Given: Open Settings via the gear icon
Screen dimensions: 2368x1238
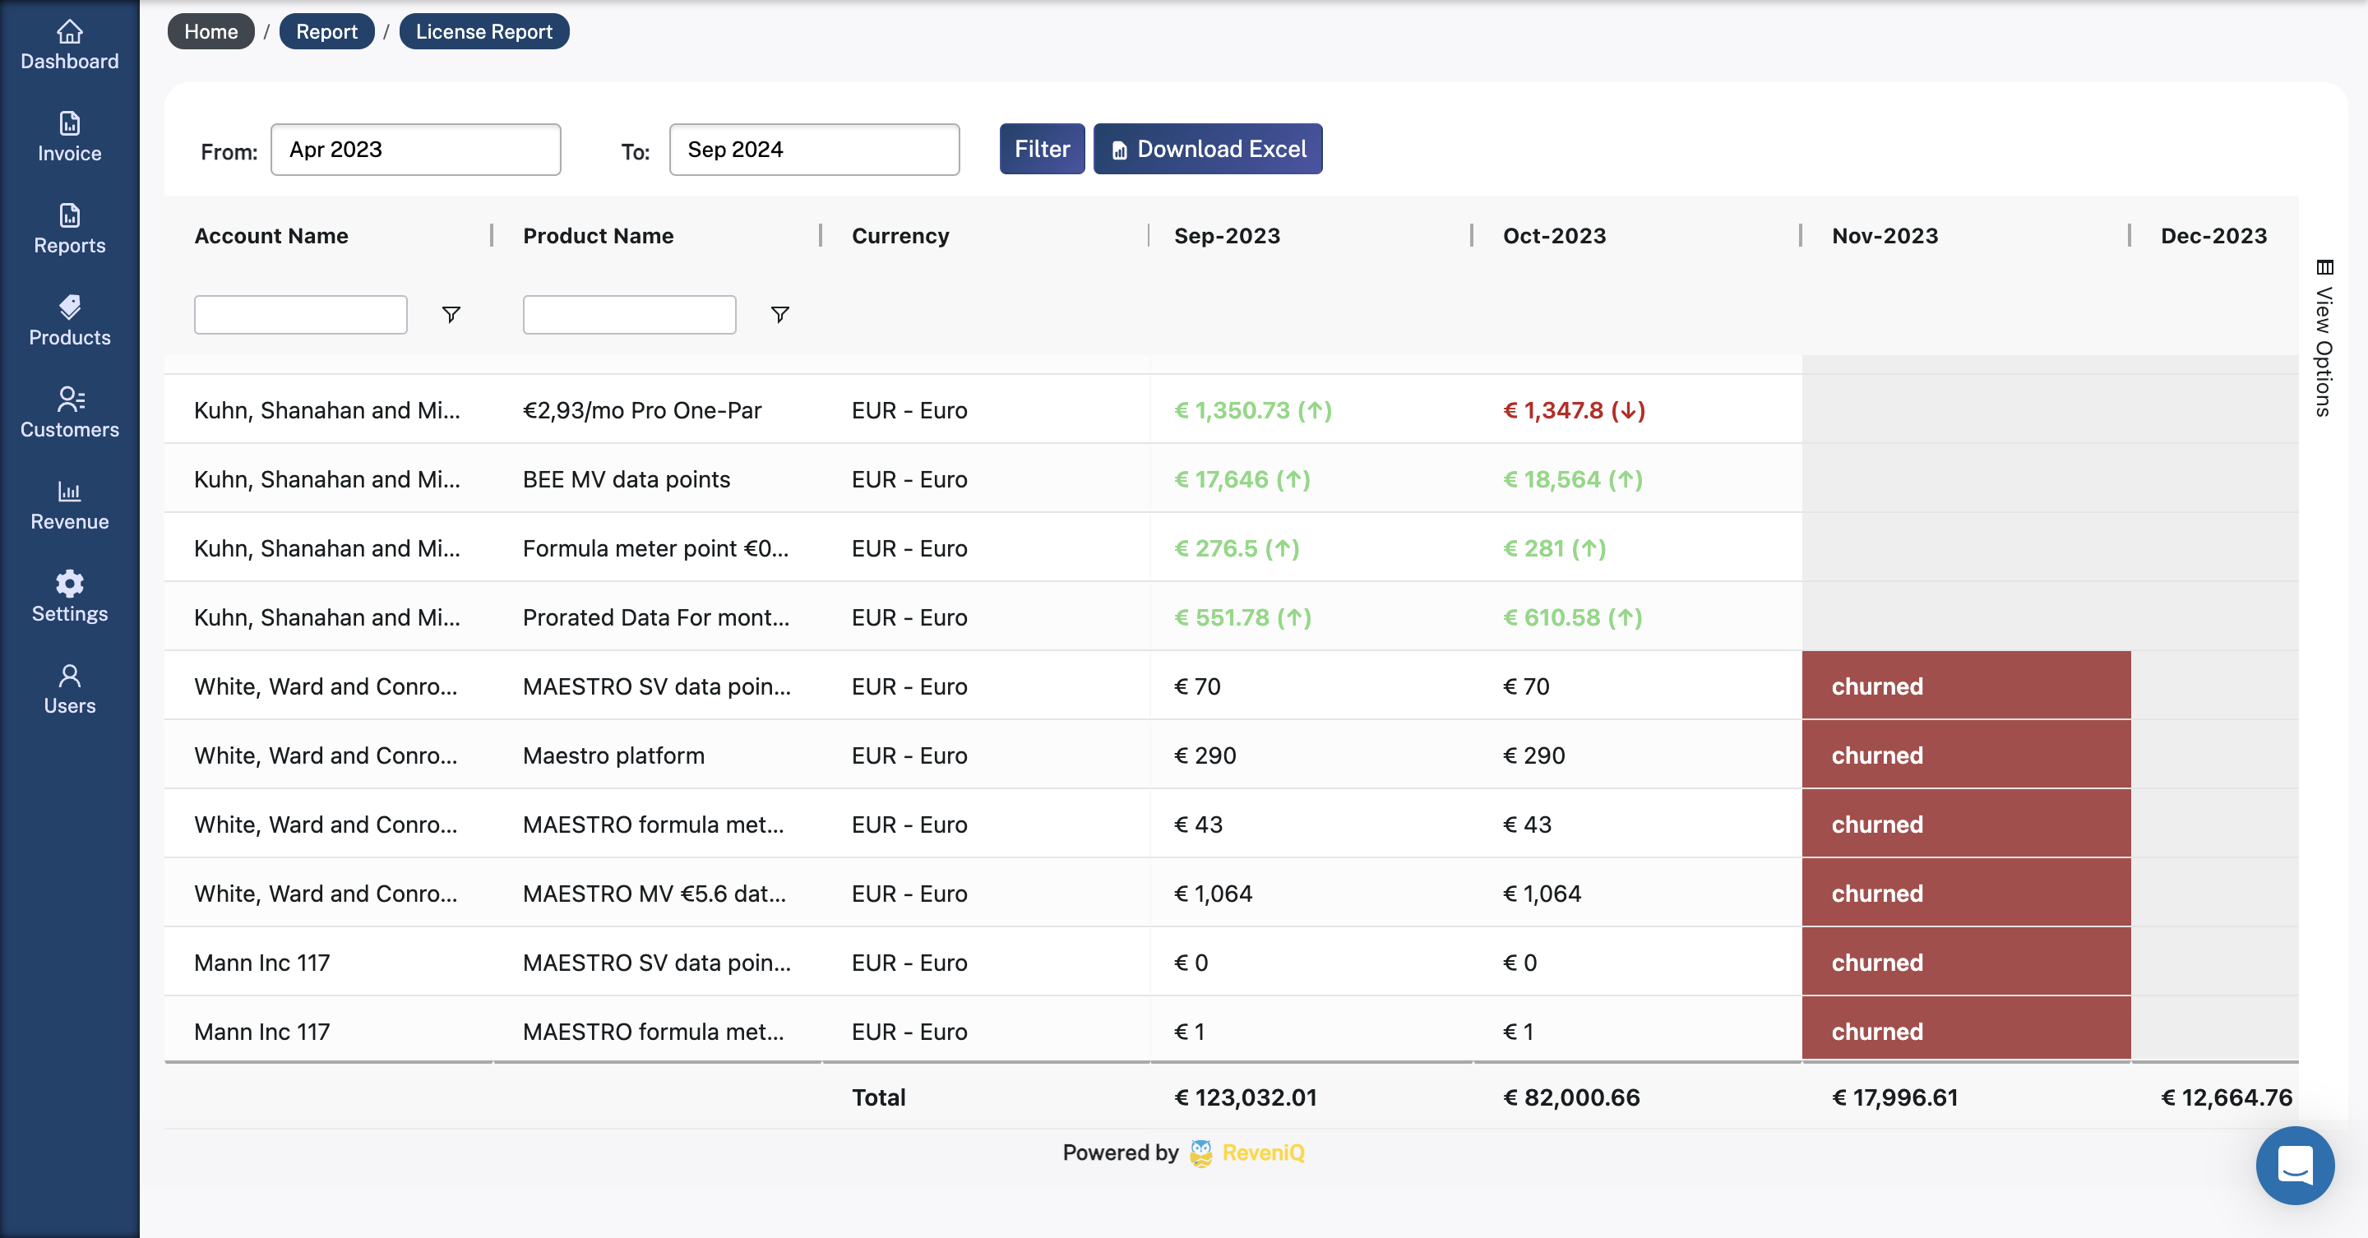Looking at the screenshot, I should (69, 595).
